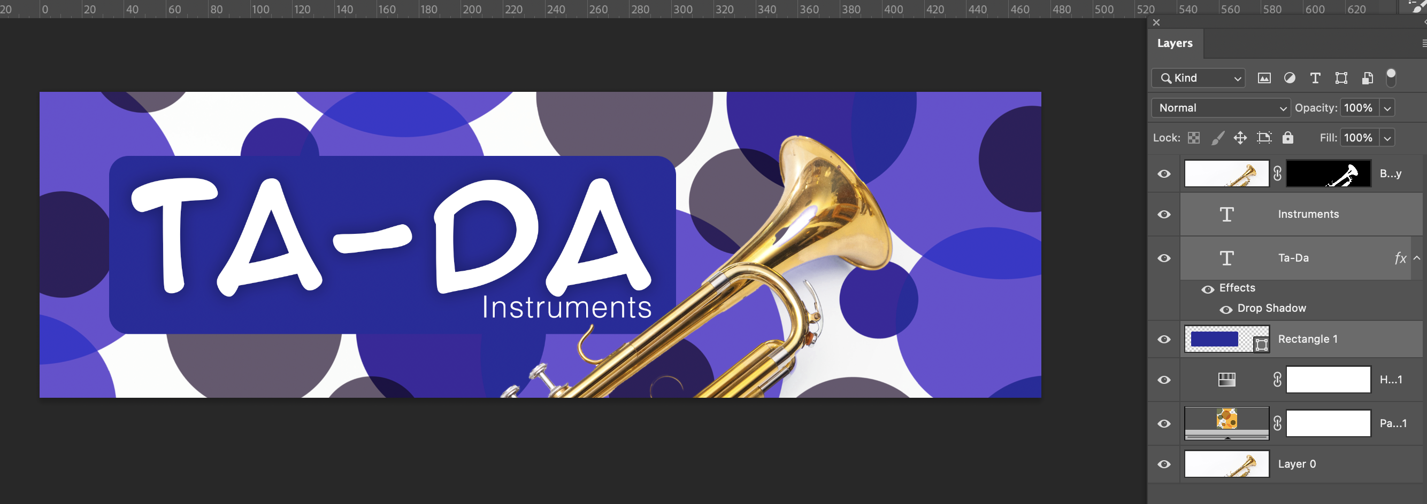Viewport: 1427px width, 504px height.
Task: Select the white mask of Pa...1 layer
Action: 1329,423
